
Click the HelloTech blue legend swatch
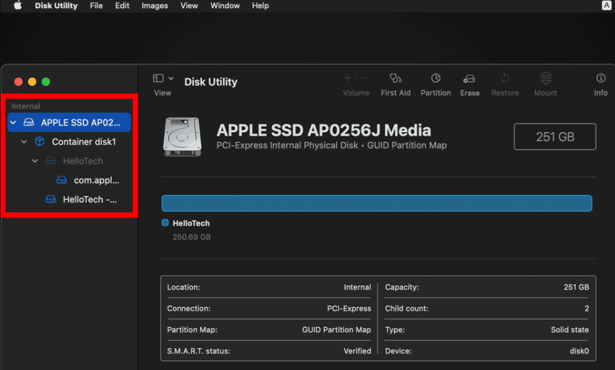[165, 223]
